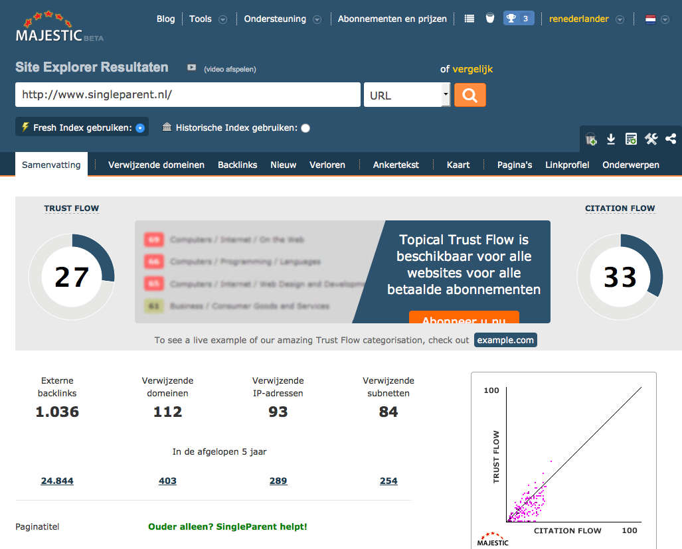Click the 93 referring IP addresses value

(x=278, y=412)
